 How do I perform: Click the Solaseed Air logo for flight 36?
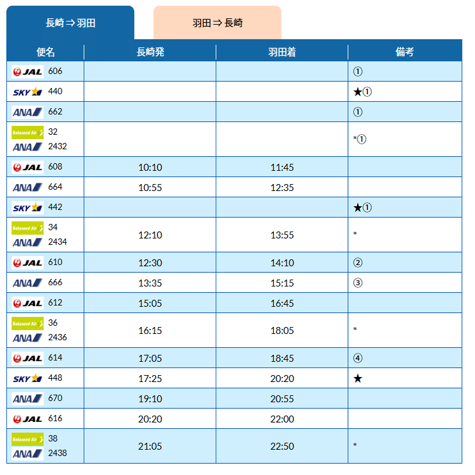28,323
